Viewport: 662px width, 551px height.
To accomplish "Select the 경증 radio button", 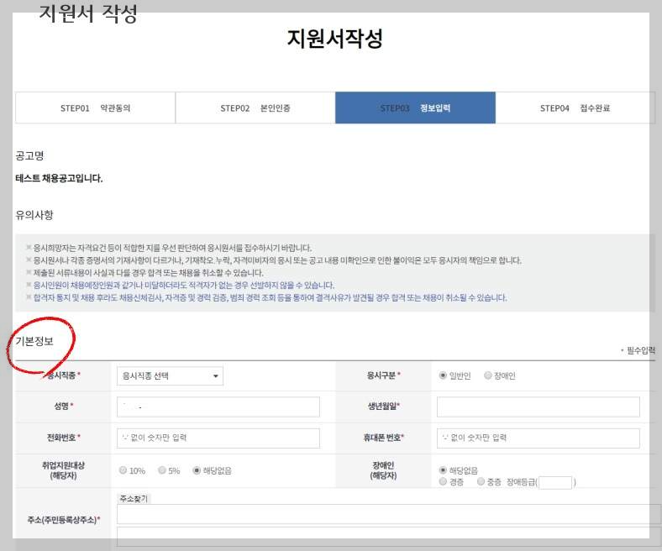I will tap(443, 482).
